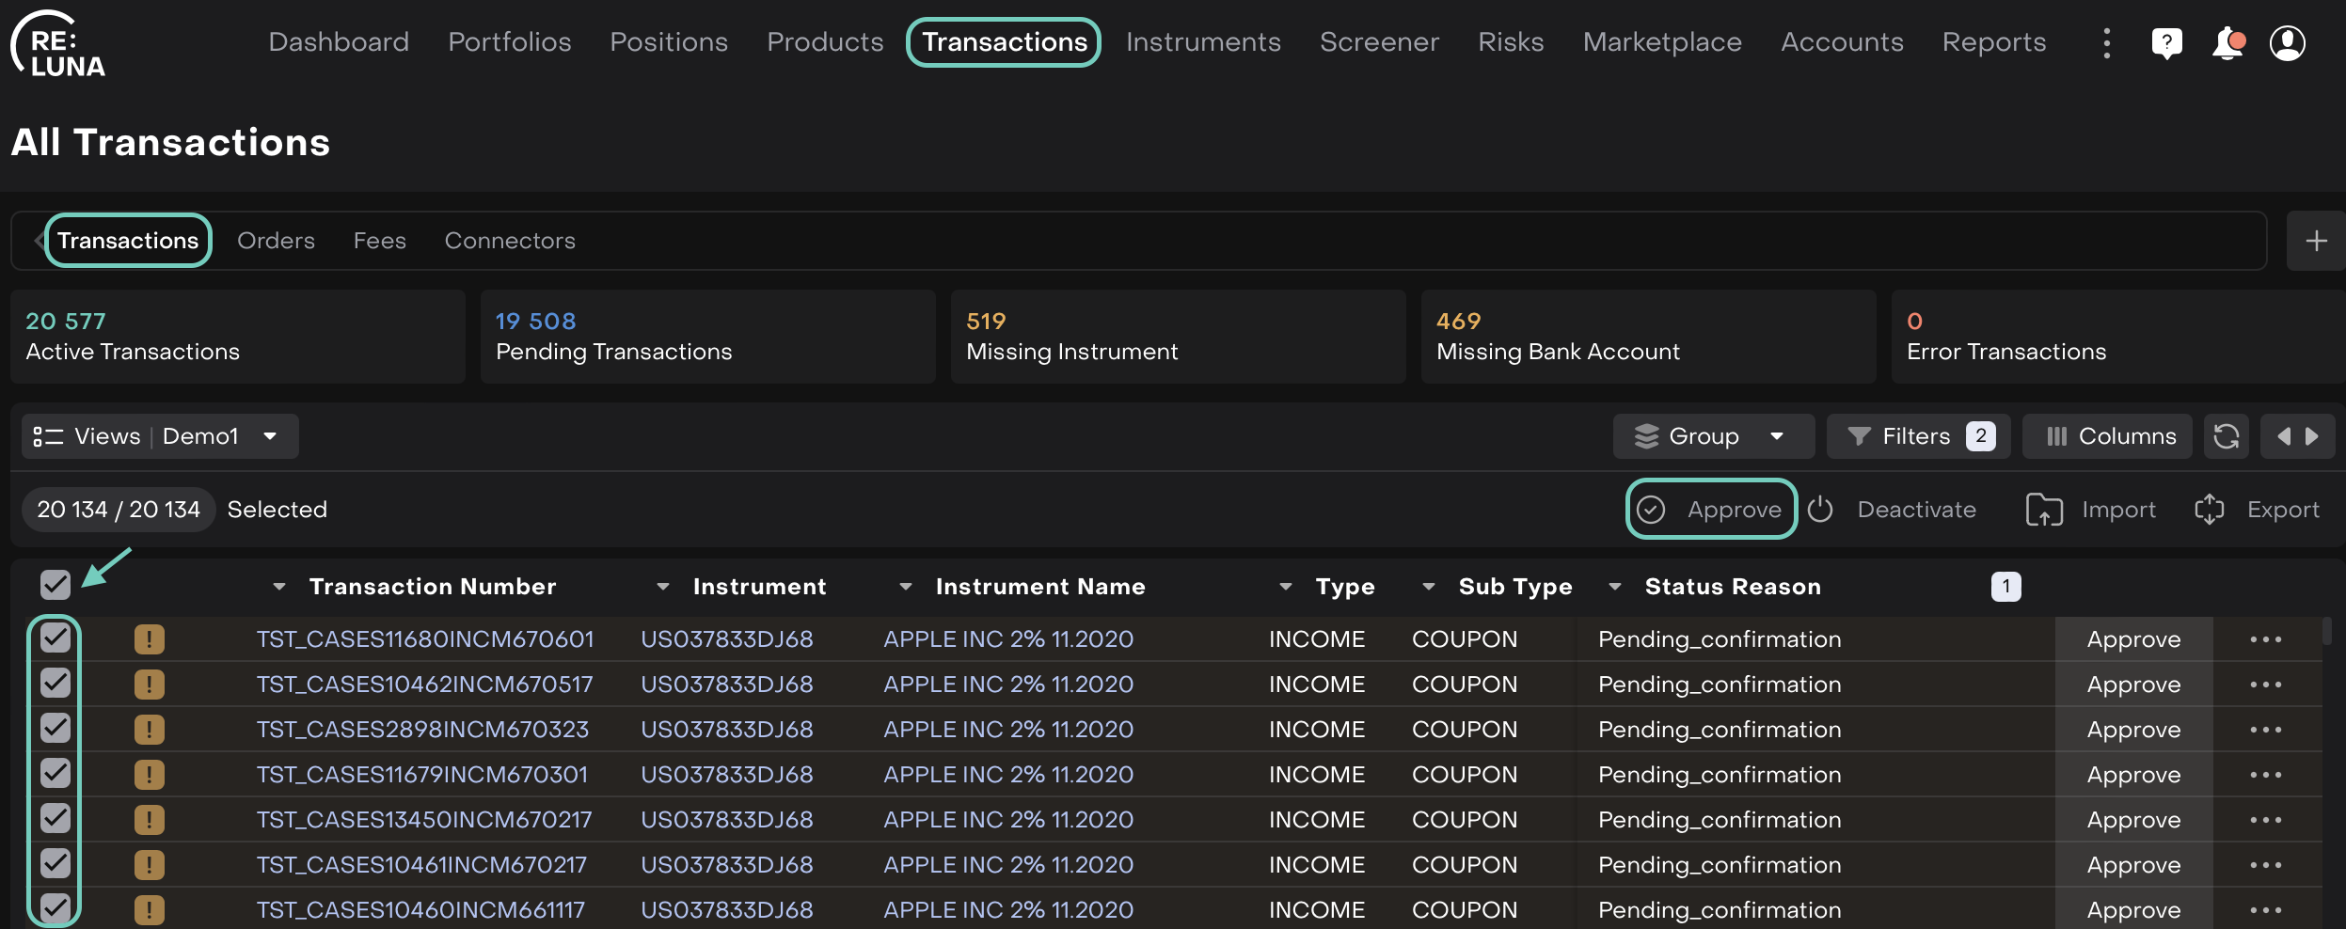Viewport: 2346px width, 929px height.
Task: Click the refresh table icon
Action: pos(2226,436)
